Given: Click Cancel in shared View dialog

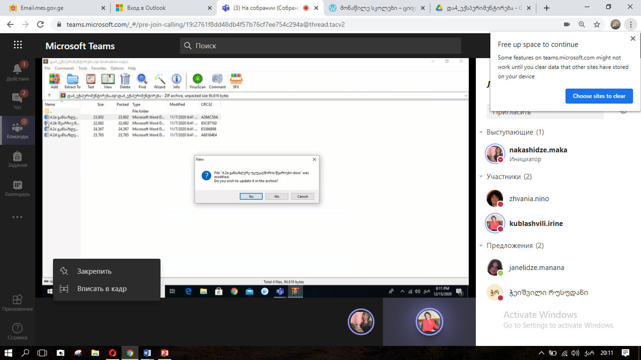Looking at the screenshot, I should click(303, 196).
